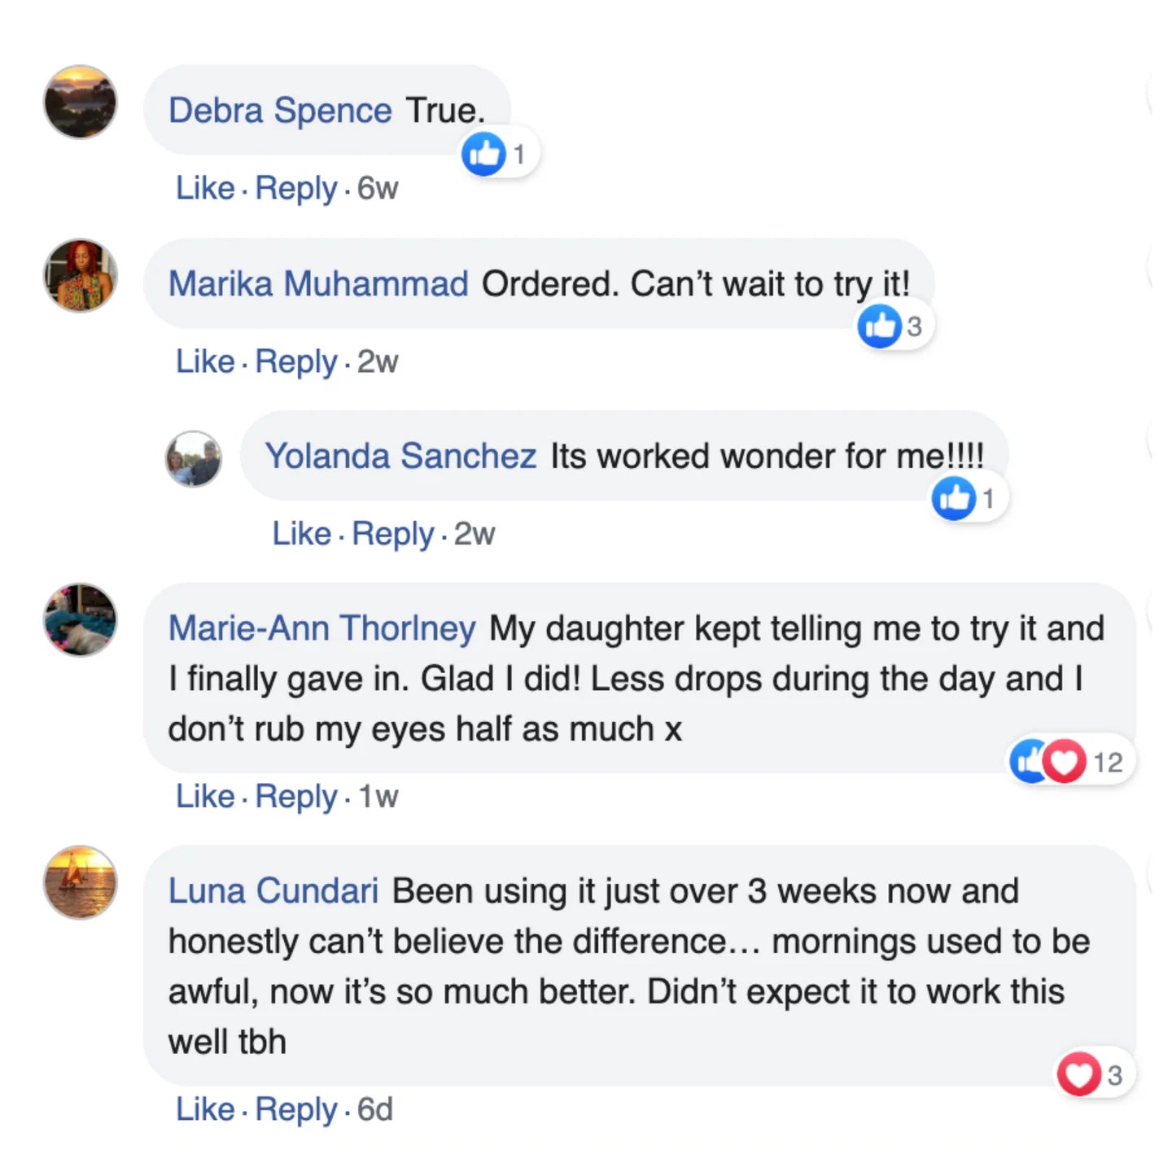Click the thumbs-up reaction on Debra Spence's comment

[x=484, y=153]
